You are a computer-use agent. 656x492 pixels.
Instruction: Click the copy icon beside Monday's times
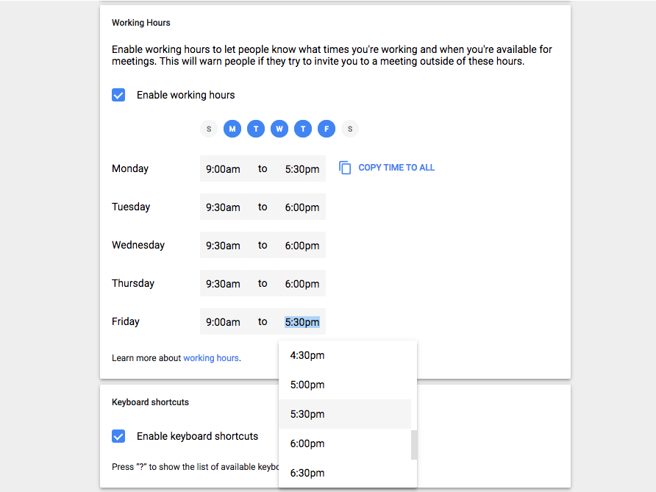click(x=345, y=168)
